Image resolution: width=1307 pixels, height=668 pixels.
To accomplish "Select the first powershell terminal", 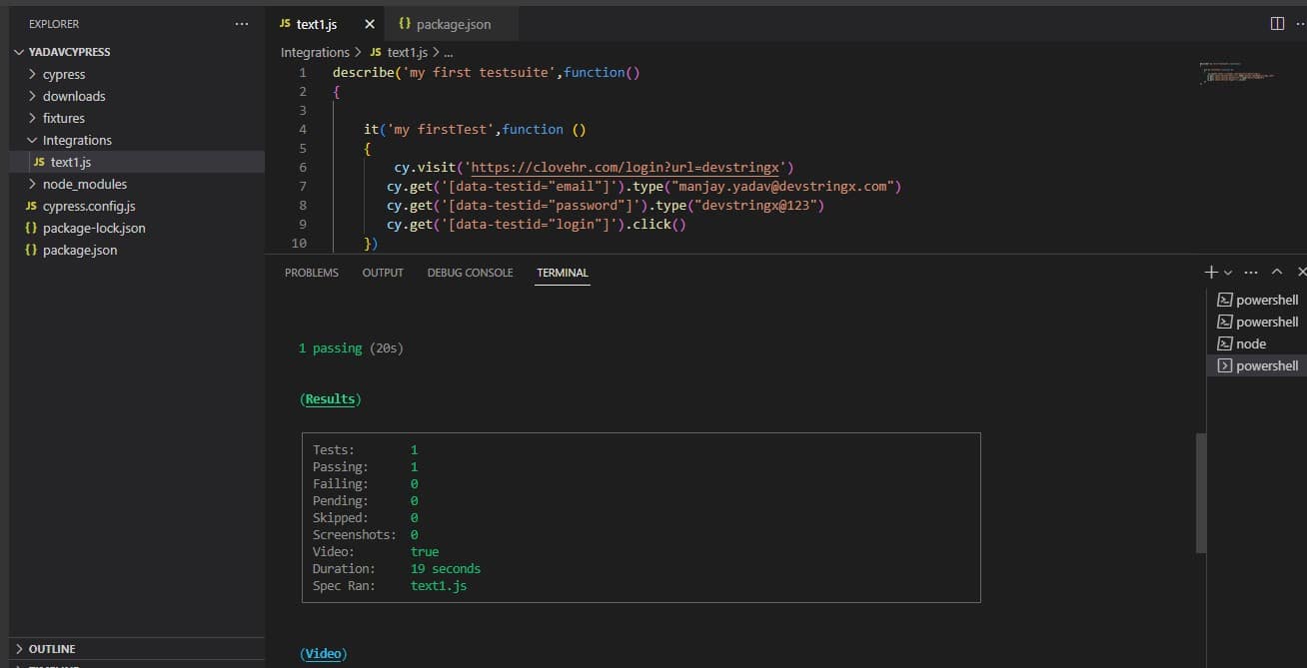I will coord(1257,300).
